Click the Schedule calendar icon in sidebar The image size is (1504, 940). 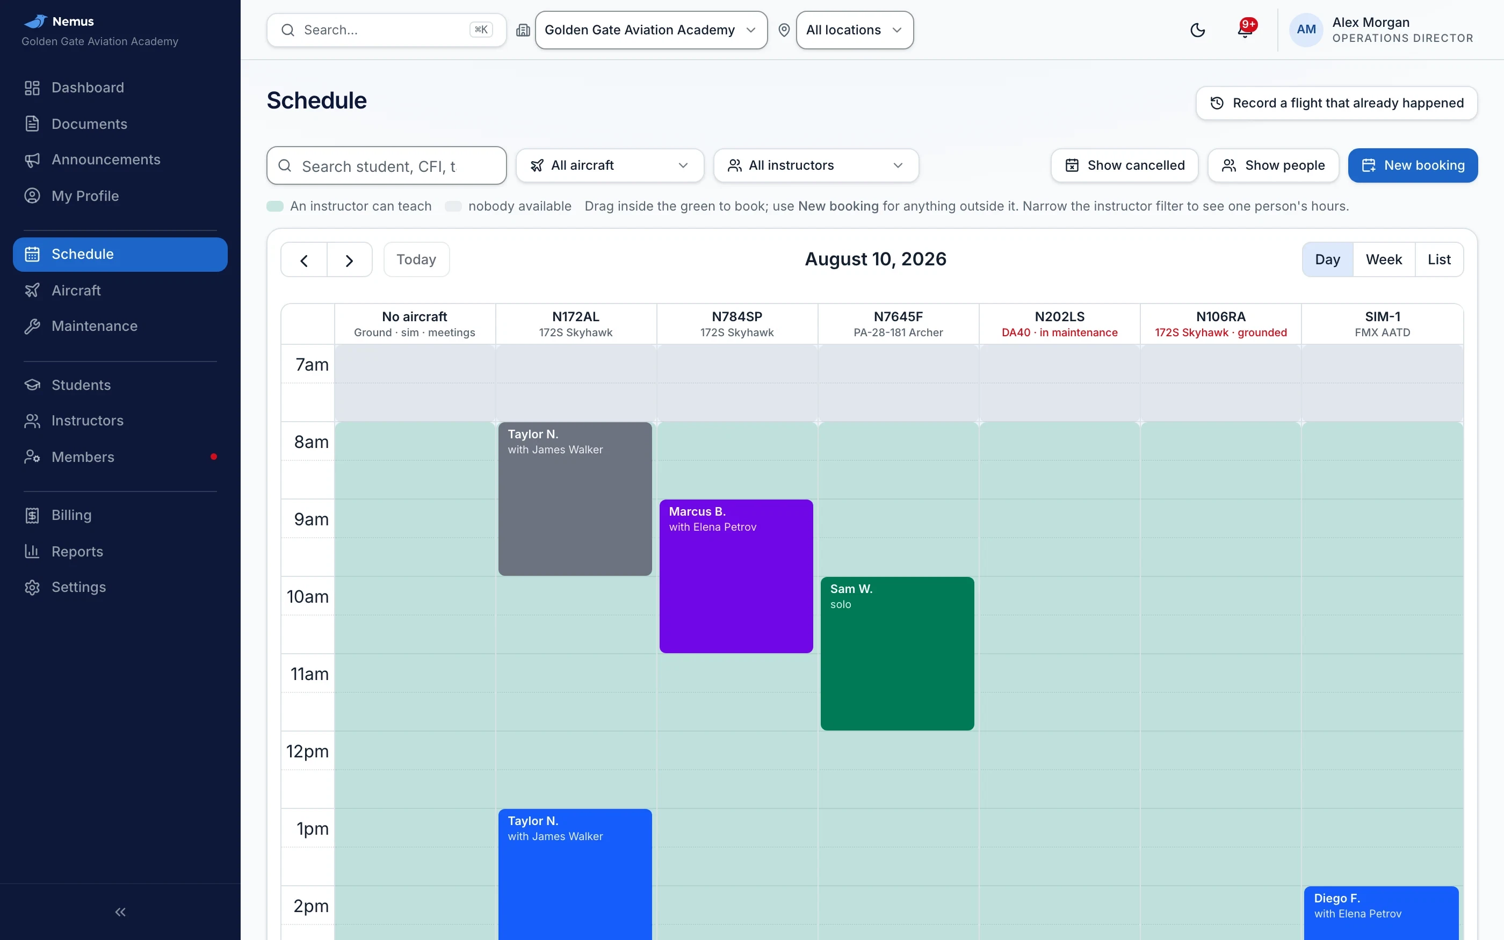[32, 254]
